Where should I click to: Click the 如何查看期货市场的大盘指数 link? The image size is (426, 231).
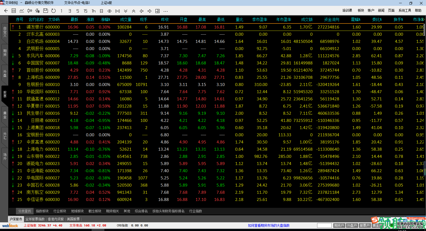[269, 225]
